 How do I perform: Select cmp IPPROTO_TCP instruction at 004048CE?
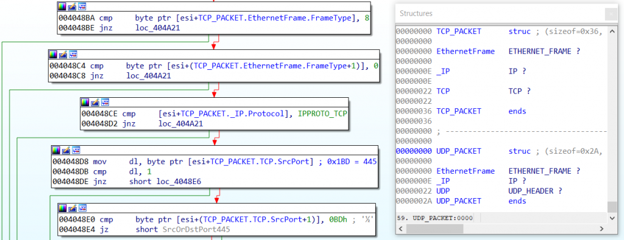(214, 114)
